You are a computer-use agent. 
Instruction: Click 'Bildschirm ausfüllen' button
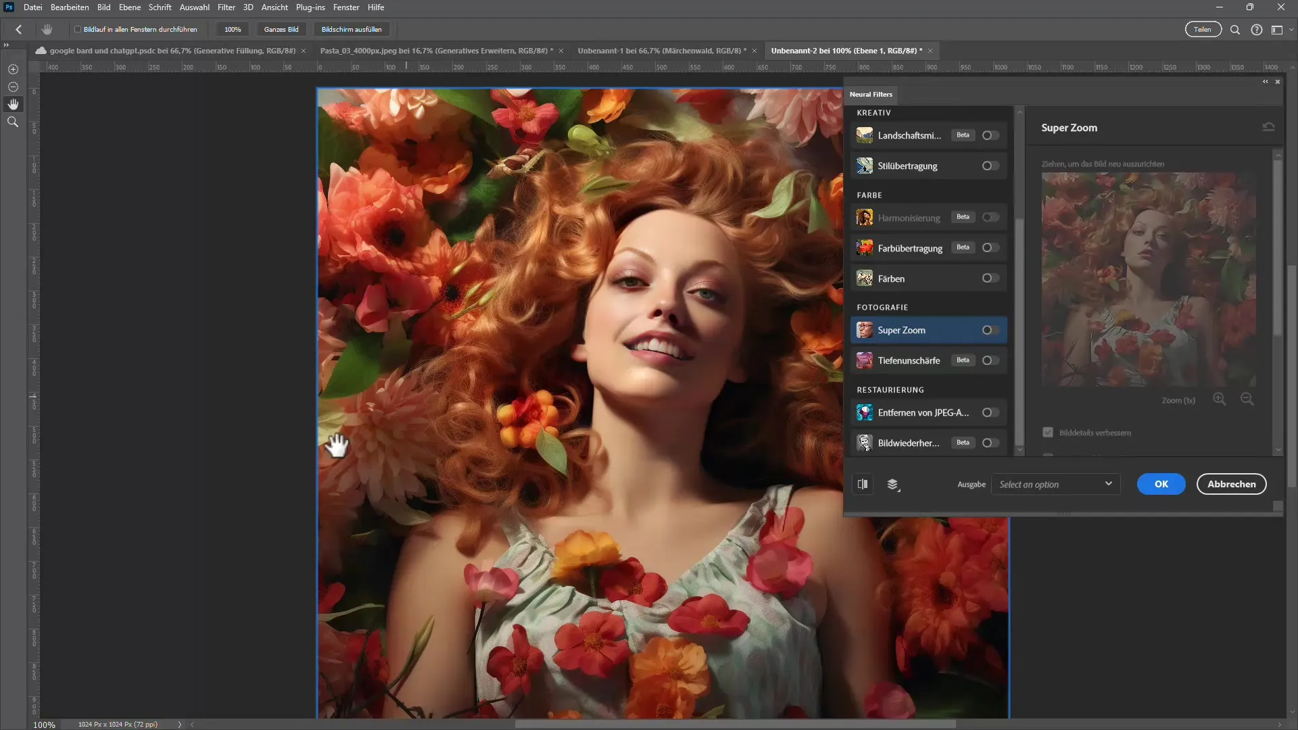pos(352,30)
